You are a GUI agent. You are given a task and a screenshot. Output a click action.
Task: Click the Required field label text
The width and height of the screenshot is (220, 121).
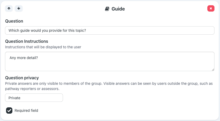(26, 111)
